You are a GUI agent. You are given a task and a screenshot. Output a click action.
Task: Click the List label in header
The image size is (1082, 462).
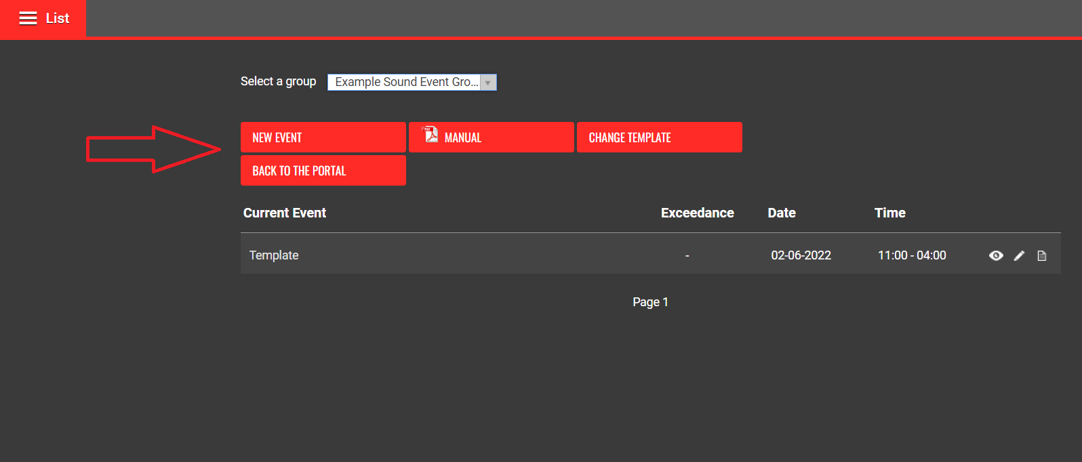point(58,18)
